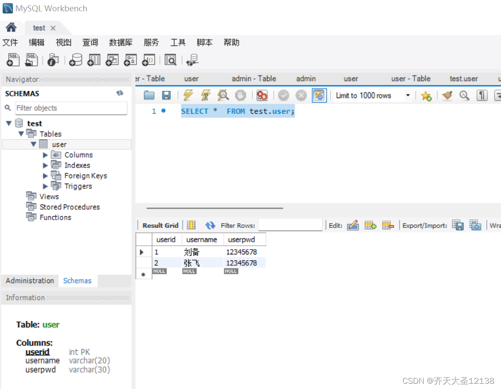This screenshot has width=501, height=389.
Task: Open the 服务 menu
Action: point(151,43)
